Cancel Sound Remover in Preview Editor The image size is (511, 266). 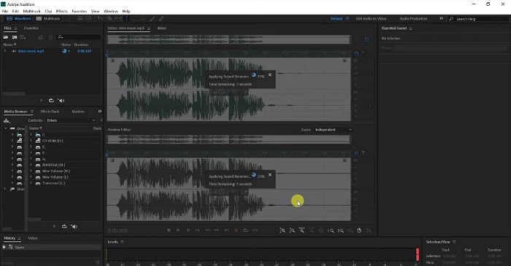point(270,175)
